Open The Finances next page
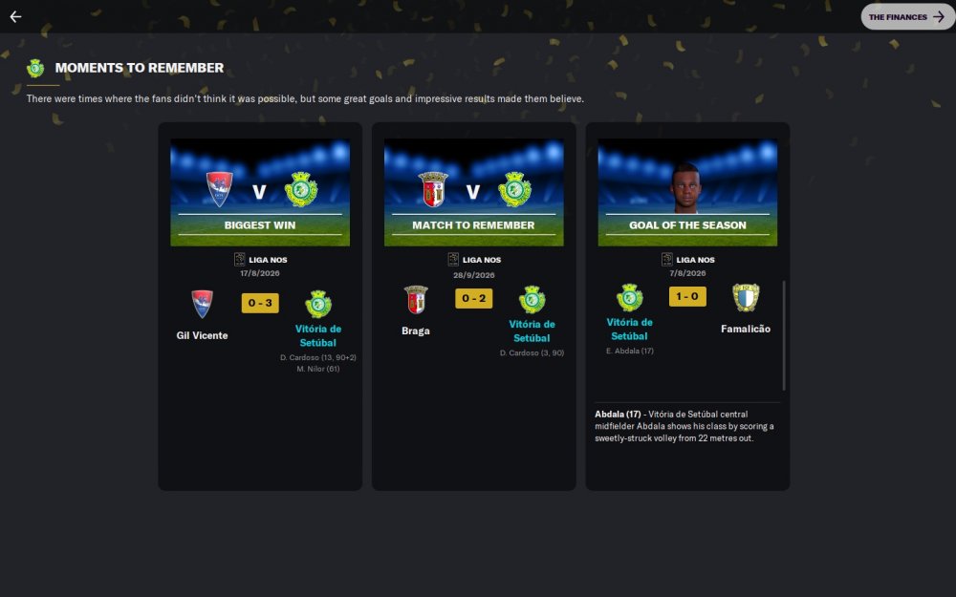Image resolution: width=956 pixels, height=597 pixels. 908,17
